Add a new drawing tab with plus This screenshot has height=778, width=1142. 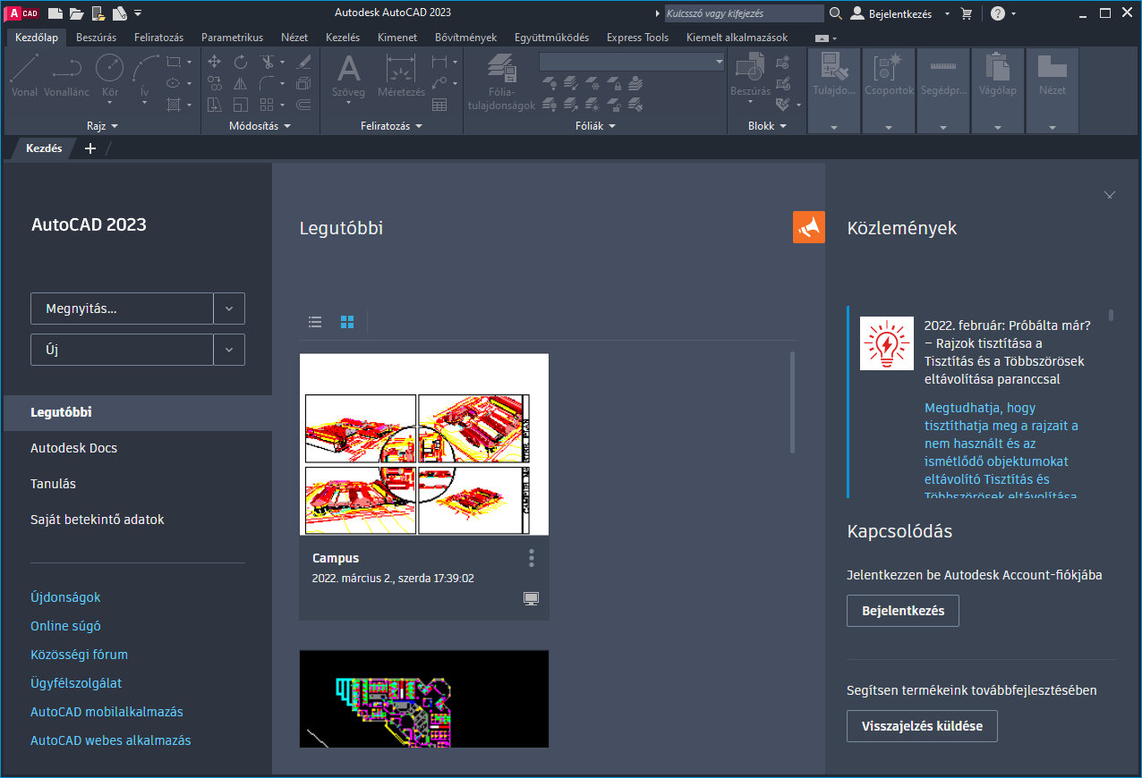89,148
